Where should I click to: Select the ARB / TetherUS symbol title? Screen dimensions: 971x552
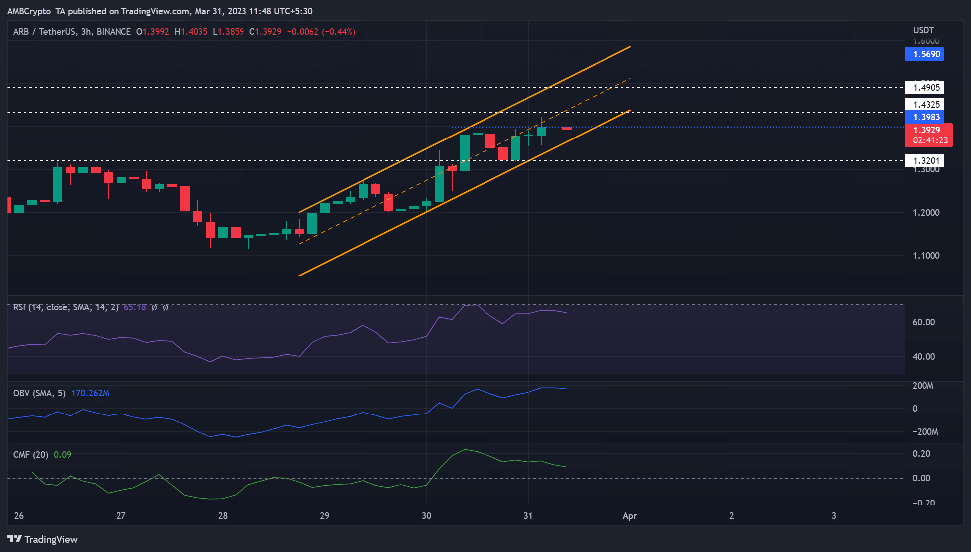point(44,32)
